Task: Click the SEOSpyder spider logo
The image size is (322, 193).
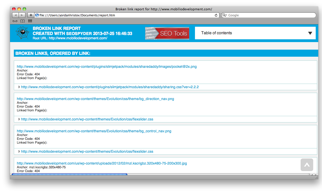Action: pyautogui.click(x=23, y=33)
